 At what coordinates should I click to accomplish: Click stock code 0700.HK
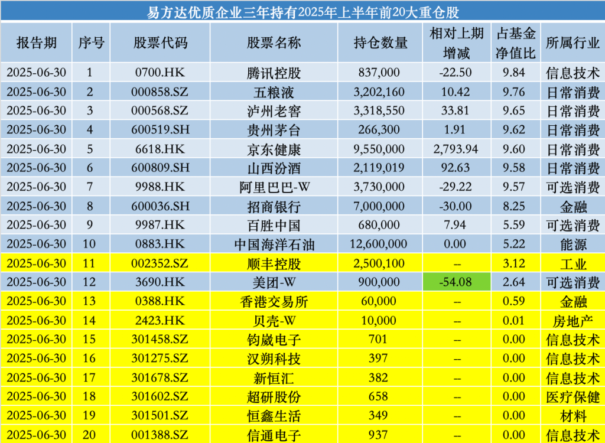pyautogui.click(x=160, y=72)
